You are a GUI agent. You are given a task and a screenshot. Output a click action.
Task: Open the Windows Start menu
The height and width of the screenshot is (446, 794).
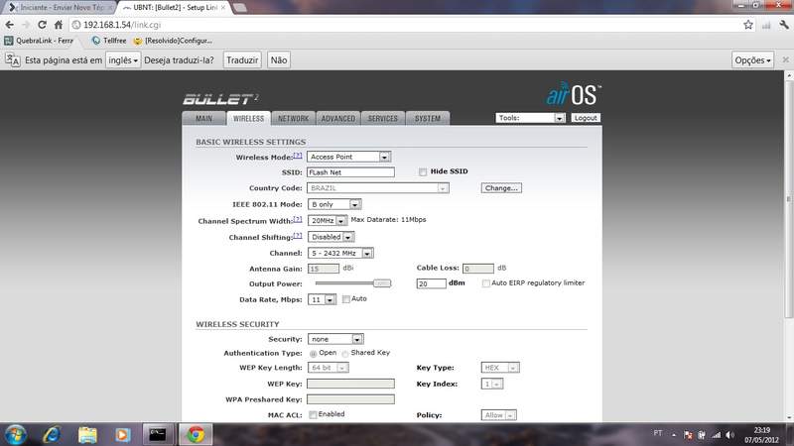pyautogui.click(x=16, y=434)
